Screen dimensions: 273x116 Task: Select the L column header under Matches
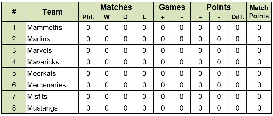[144, 17]
